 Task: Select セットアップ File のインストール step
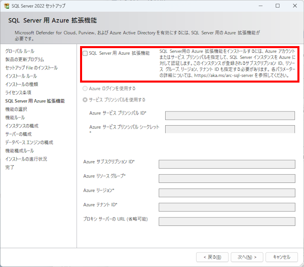click(x=31, y=68)
